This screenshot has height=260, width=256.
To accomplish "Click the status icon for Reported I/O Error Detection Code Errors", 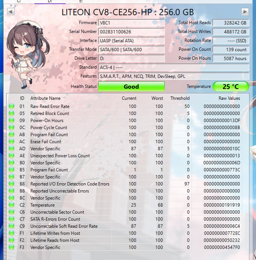I will (11, 184).
